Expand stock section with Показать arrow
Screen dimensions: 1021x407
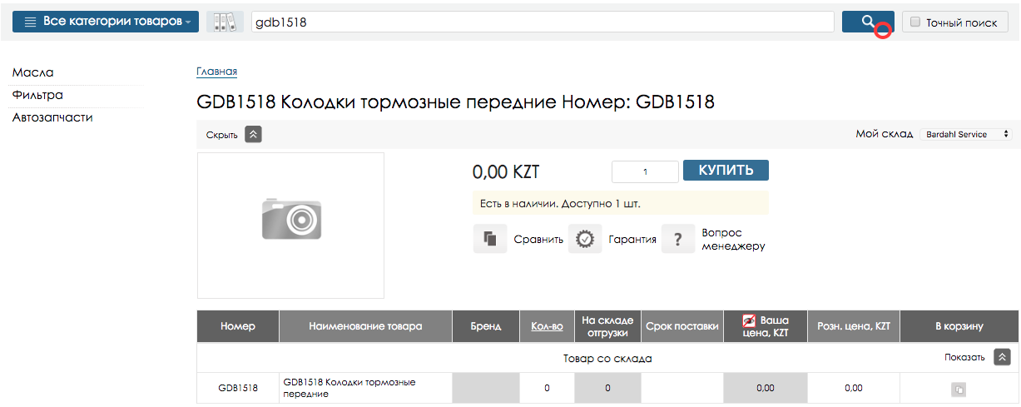pos(1002,357)
